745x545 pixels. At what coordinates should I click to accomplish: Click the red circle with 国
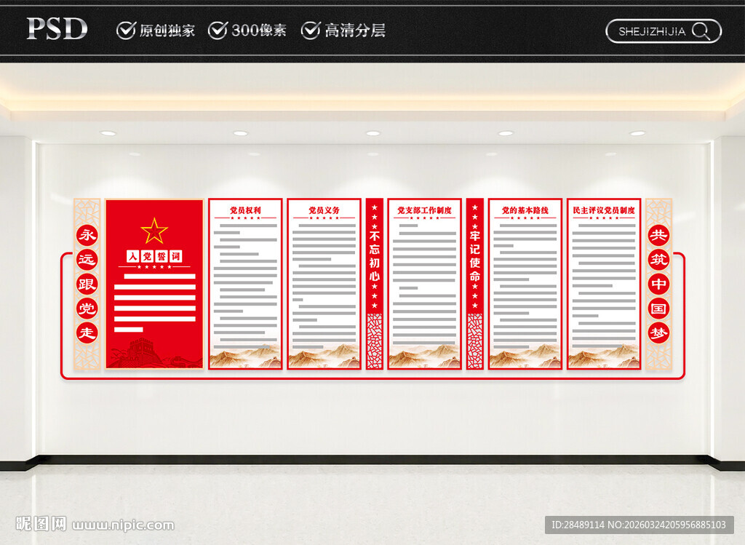pos(658,309)
